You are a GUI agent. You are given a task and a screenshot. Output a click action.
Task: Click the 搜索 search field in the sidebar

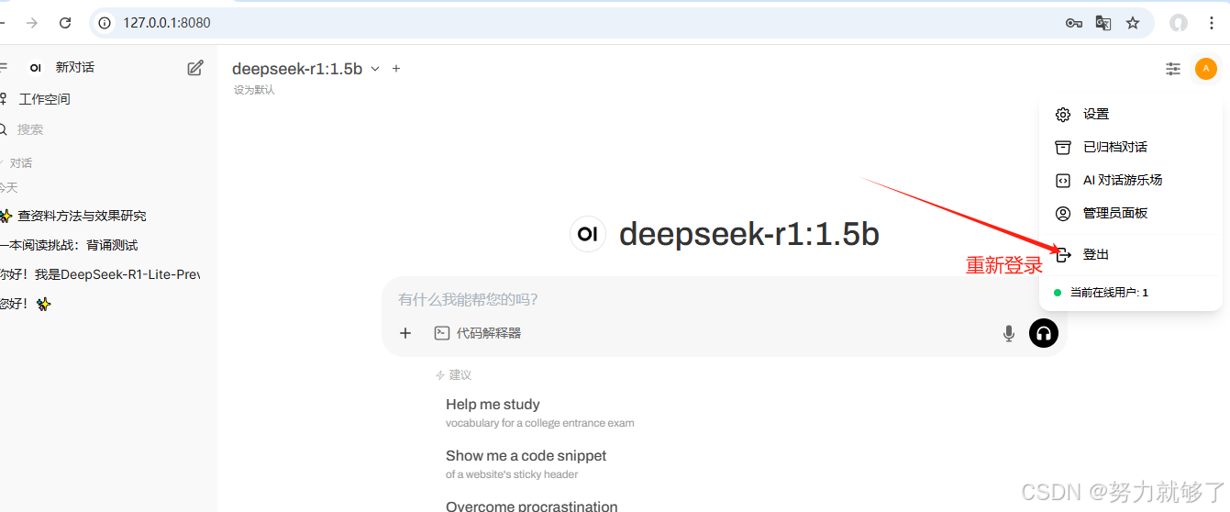pyautogui.click(x=101, y=129)
